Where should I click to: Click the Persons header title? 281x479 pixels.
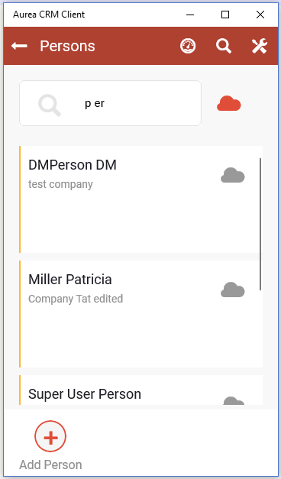67,46
